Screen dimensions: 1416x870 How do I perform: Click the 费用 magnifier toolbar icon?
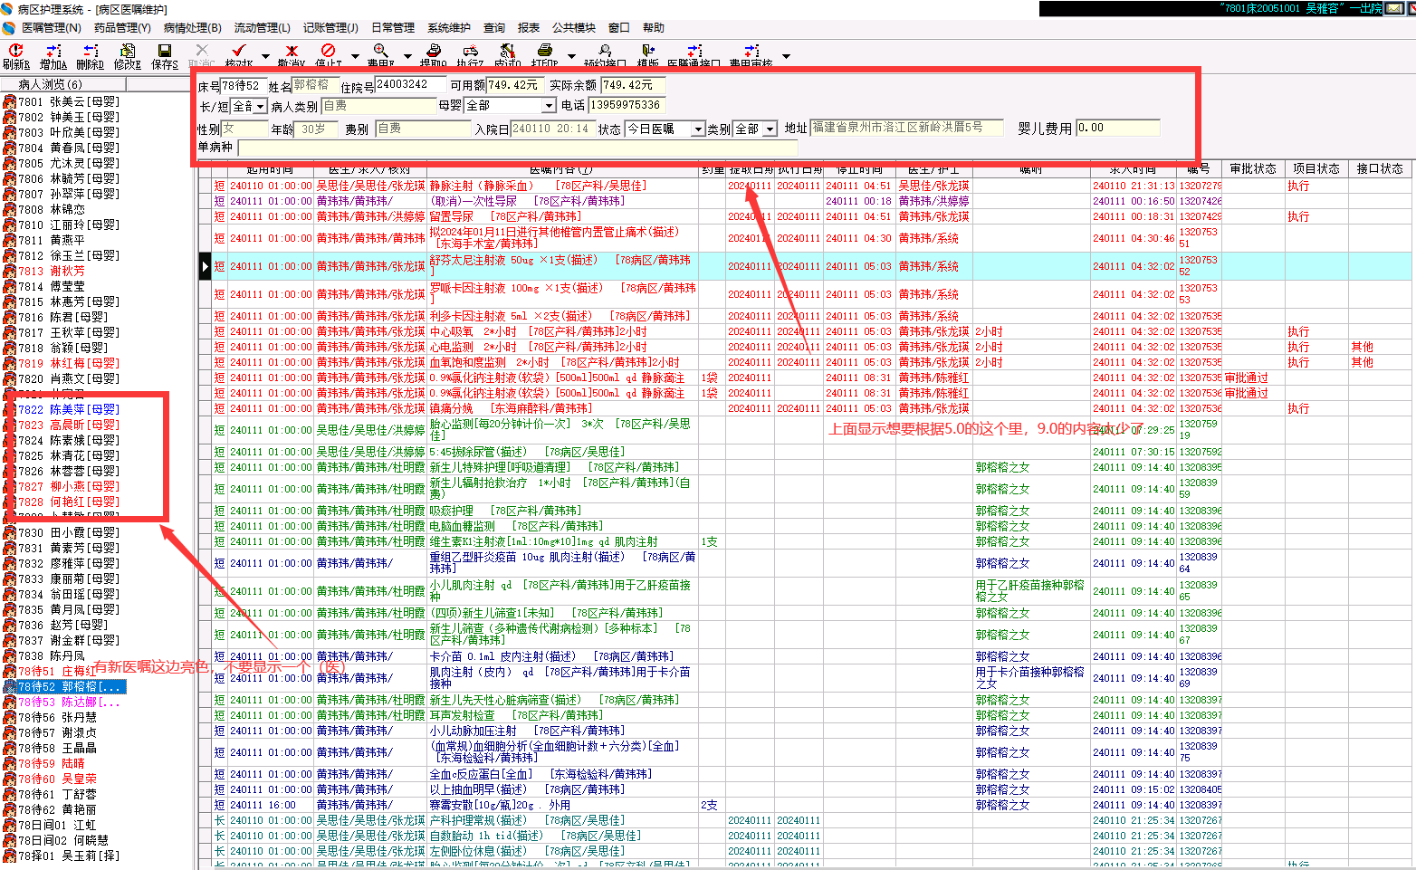(380, 51)
